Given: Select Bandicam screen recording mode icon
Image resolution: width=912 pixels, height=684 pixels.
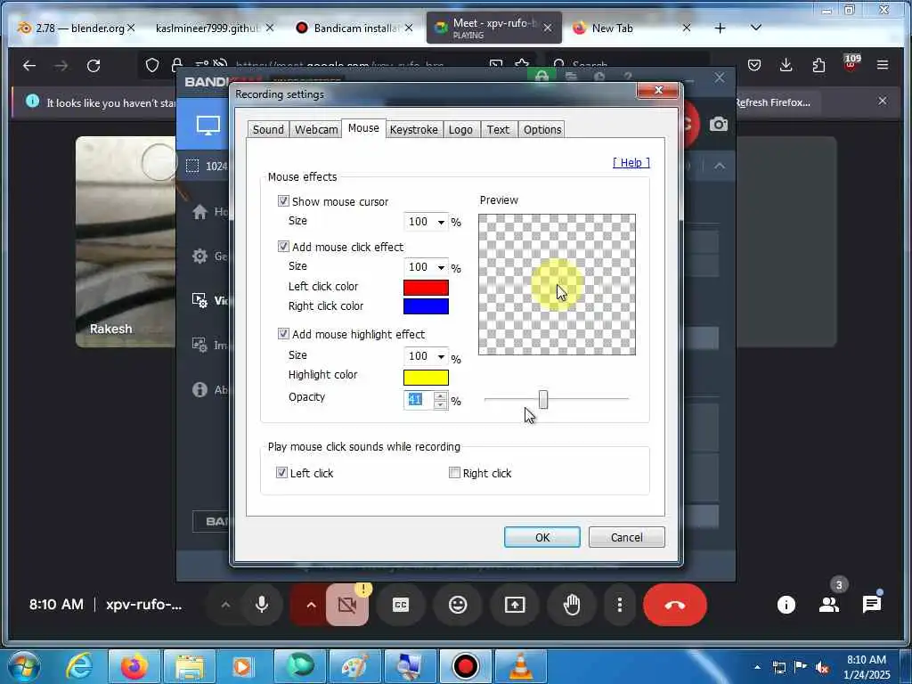Looking at the screenshot, I should point(208,125).
